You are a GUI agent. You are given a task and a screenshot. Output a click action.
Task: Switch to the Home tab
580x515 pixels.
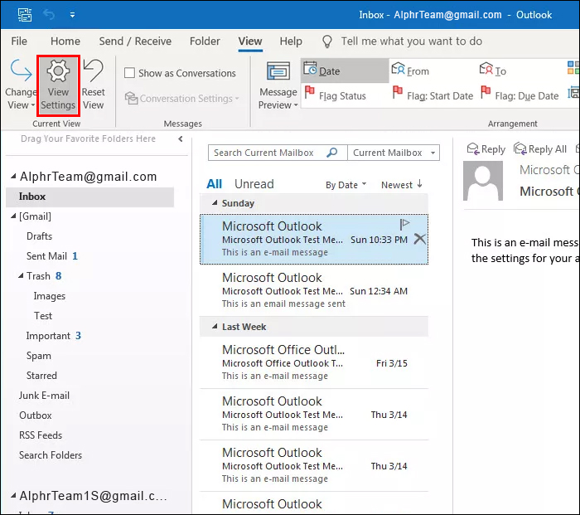pyautogui.click(x=65, y=41)
